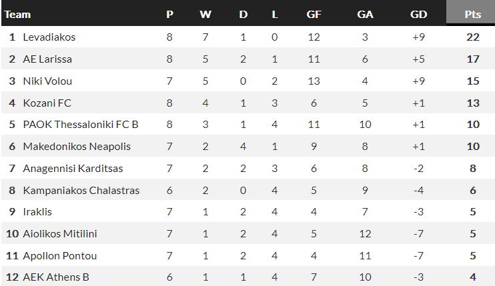Click the P played column header
Screen dimensions: 495x286
(x=169, y=14)
